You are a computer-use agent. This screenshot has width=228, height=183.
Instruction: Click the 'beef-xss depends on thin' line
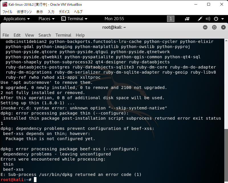click(x=46, y=134)
